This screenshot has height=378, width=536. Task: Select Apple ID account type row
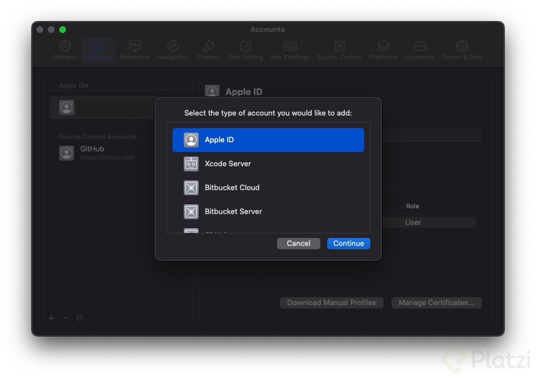click(268, 140)
